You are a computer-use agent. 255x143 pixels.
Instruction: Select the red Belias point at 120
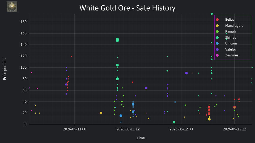click(x=71, y=56)
